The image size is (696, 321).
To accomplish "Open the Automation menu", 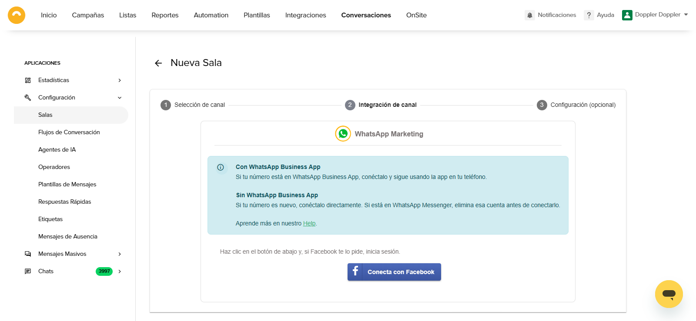I will coord(211,15).
